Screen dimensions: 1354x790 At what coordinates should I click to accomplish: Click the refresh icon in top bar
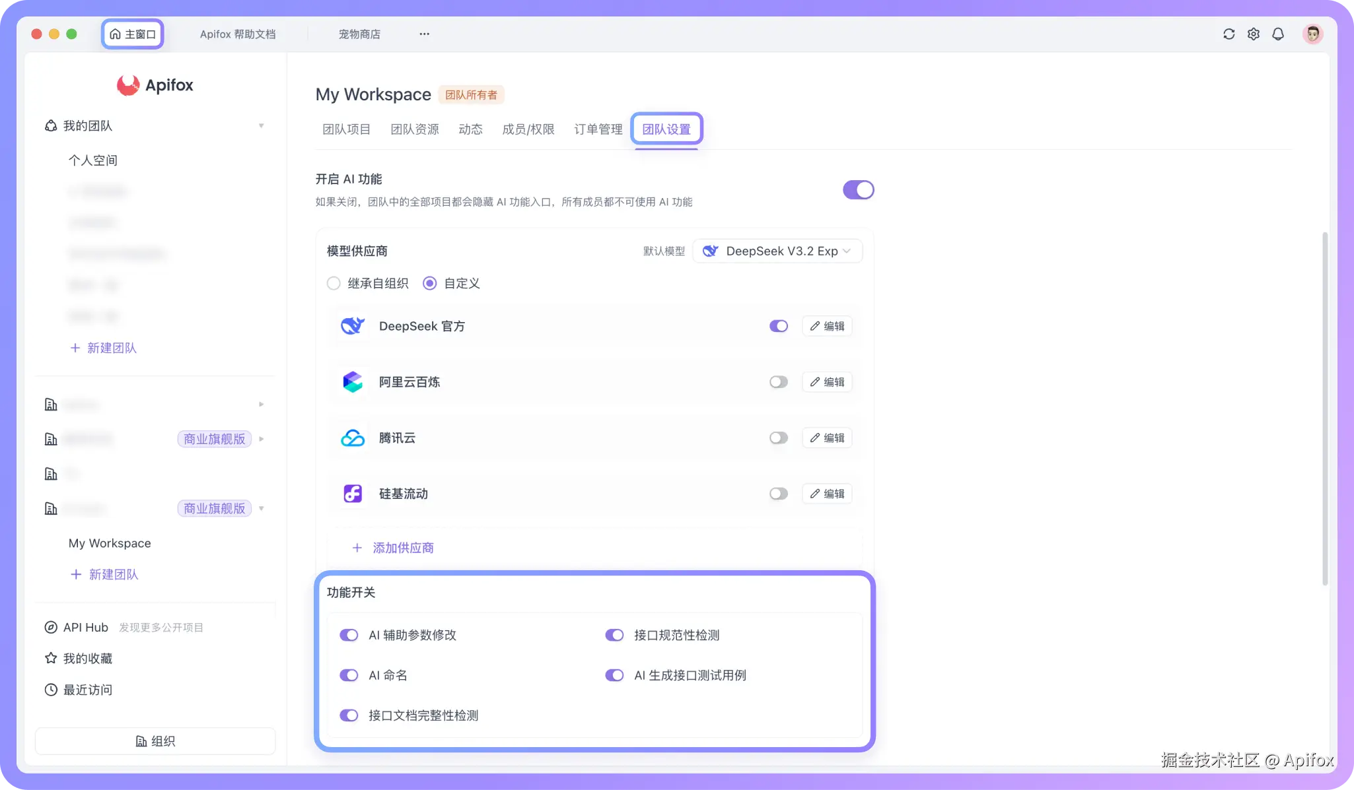pos(1229,34)
